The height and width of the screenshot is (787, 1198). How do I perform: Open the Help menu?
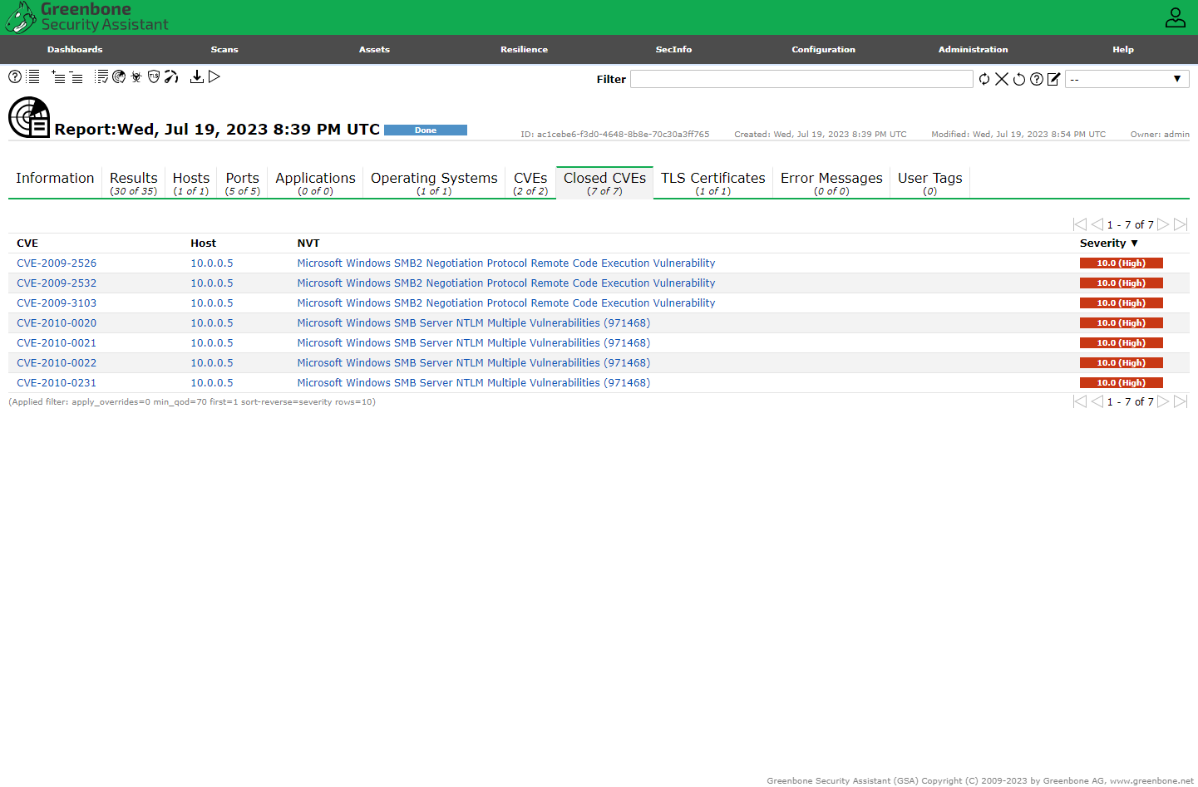pyautogui.click(x=1122, y=50)
